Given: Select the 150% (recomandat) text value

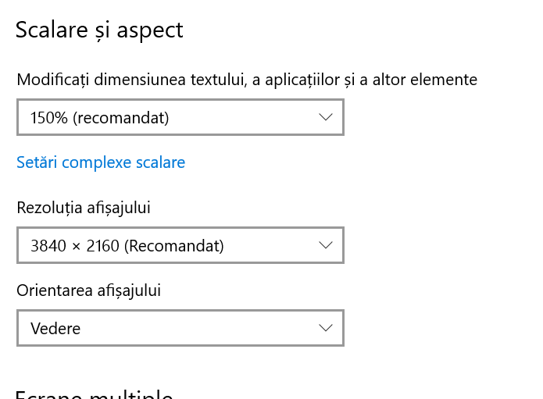Looking at the screenshot, I should pos(100,118).
